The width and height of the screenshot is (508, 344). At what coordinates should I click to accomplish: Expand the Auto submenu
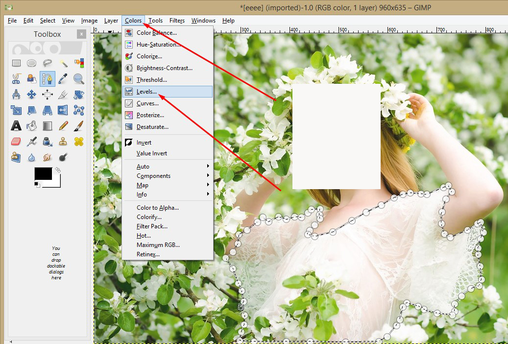pyautogui.click(x=143, y=166)
